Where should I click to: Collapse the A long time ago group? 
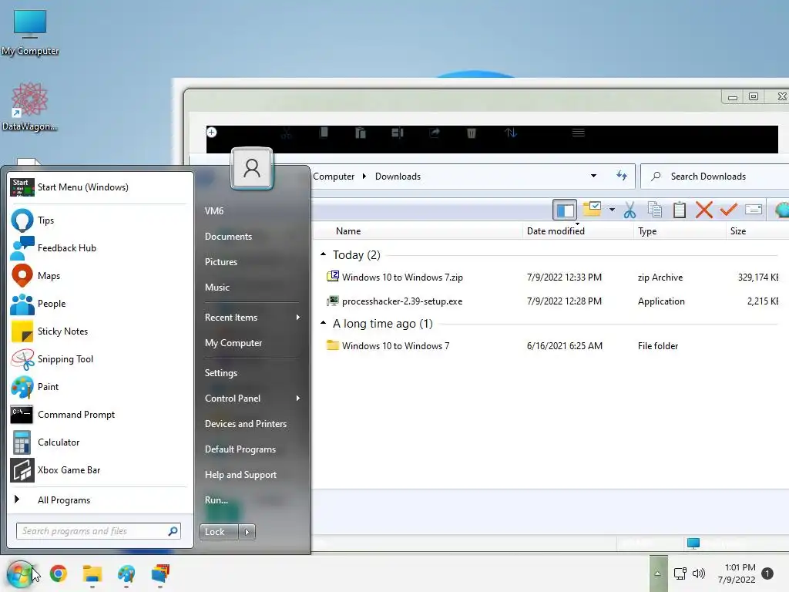[x=323, y=323]
